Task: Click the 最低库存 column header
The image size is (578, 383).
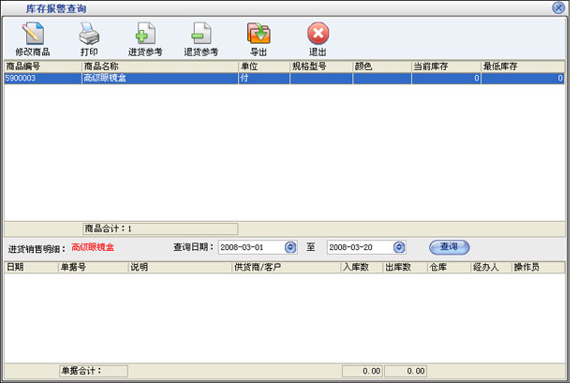Action: [x=522, y=67]
